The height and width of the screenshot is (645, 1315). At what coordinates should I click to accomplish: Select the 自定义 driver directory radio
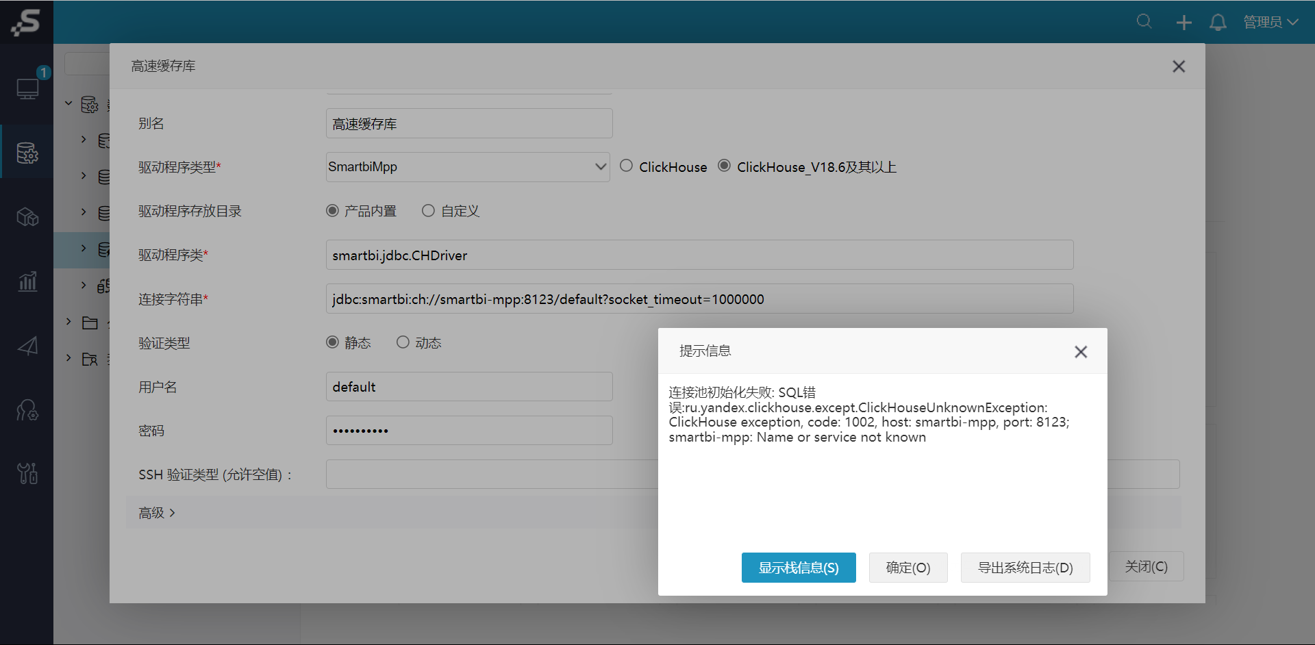428,210
